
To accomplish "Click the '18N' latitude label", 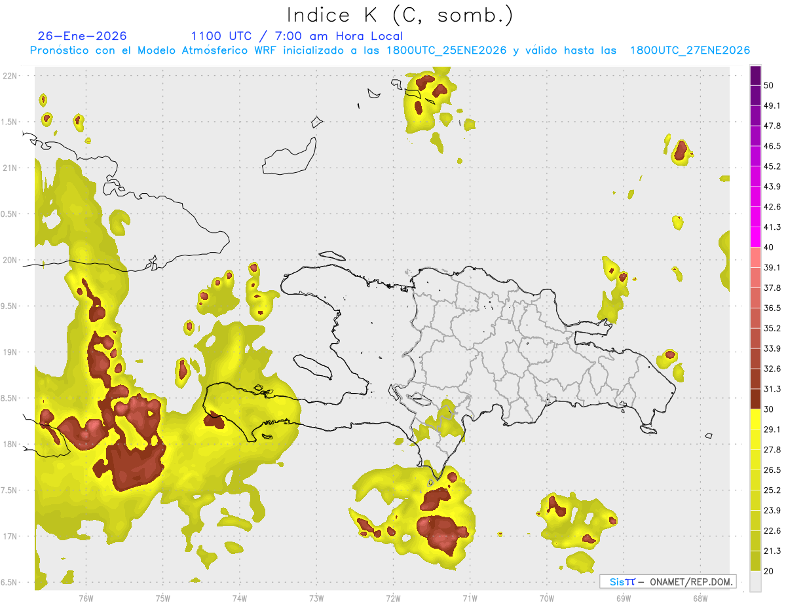I will click(10, 445).
